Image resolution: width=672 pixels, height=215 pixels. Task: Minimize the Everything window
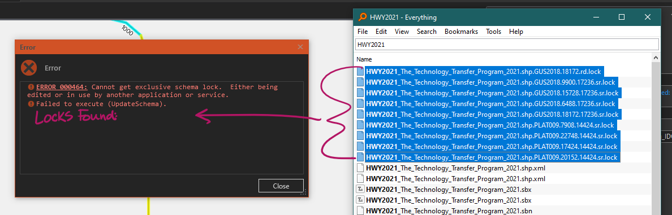point(596,17)
